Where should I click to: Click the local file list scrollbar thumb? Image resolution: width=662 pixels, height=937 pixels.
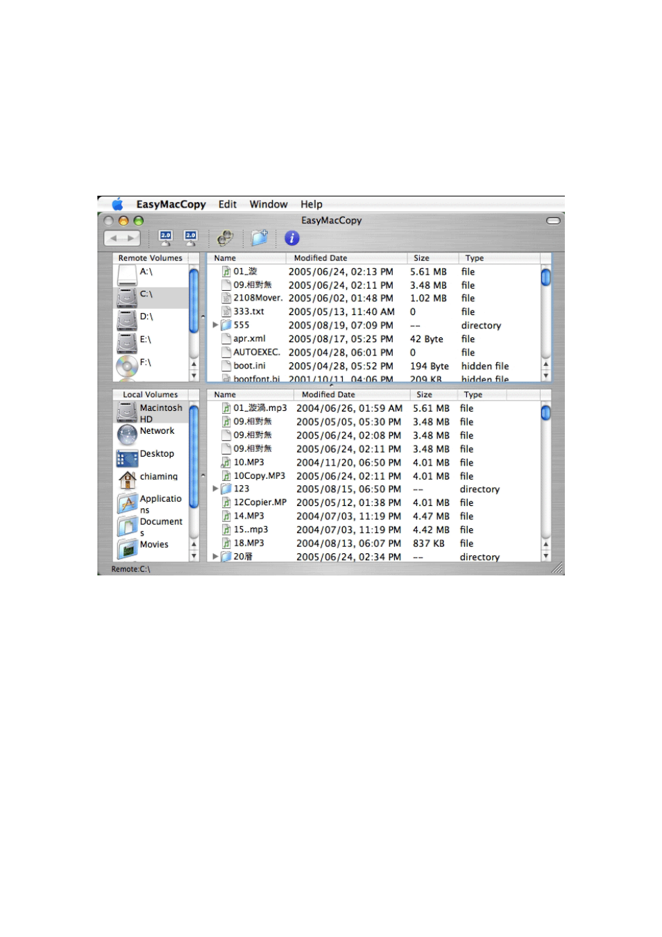point(546,413)
